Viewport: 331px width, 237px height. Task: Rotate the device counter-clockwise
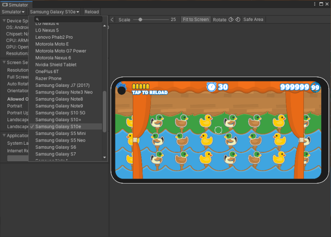(238, 20)
